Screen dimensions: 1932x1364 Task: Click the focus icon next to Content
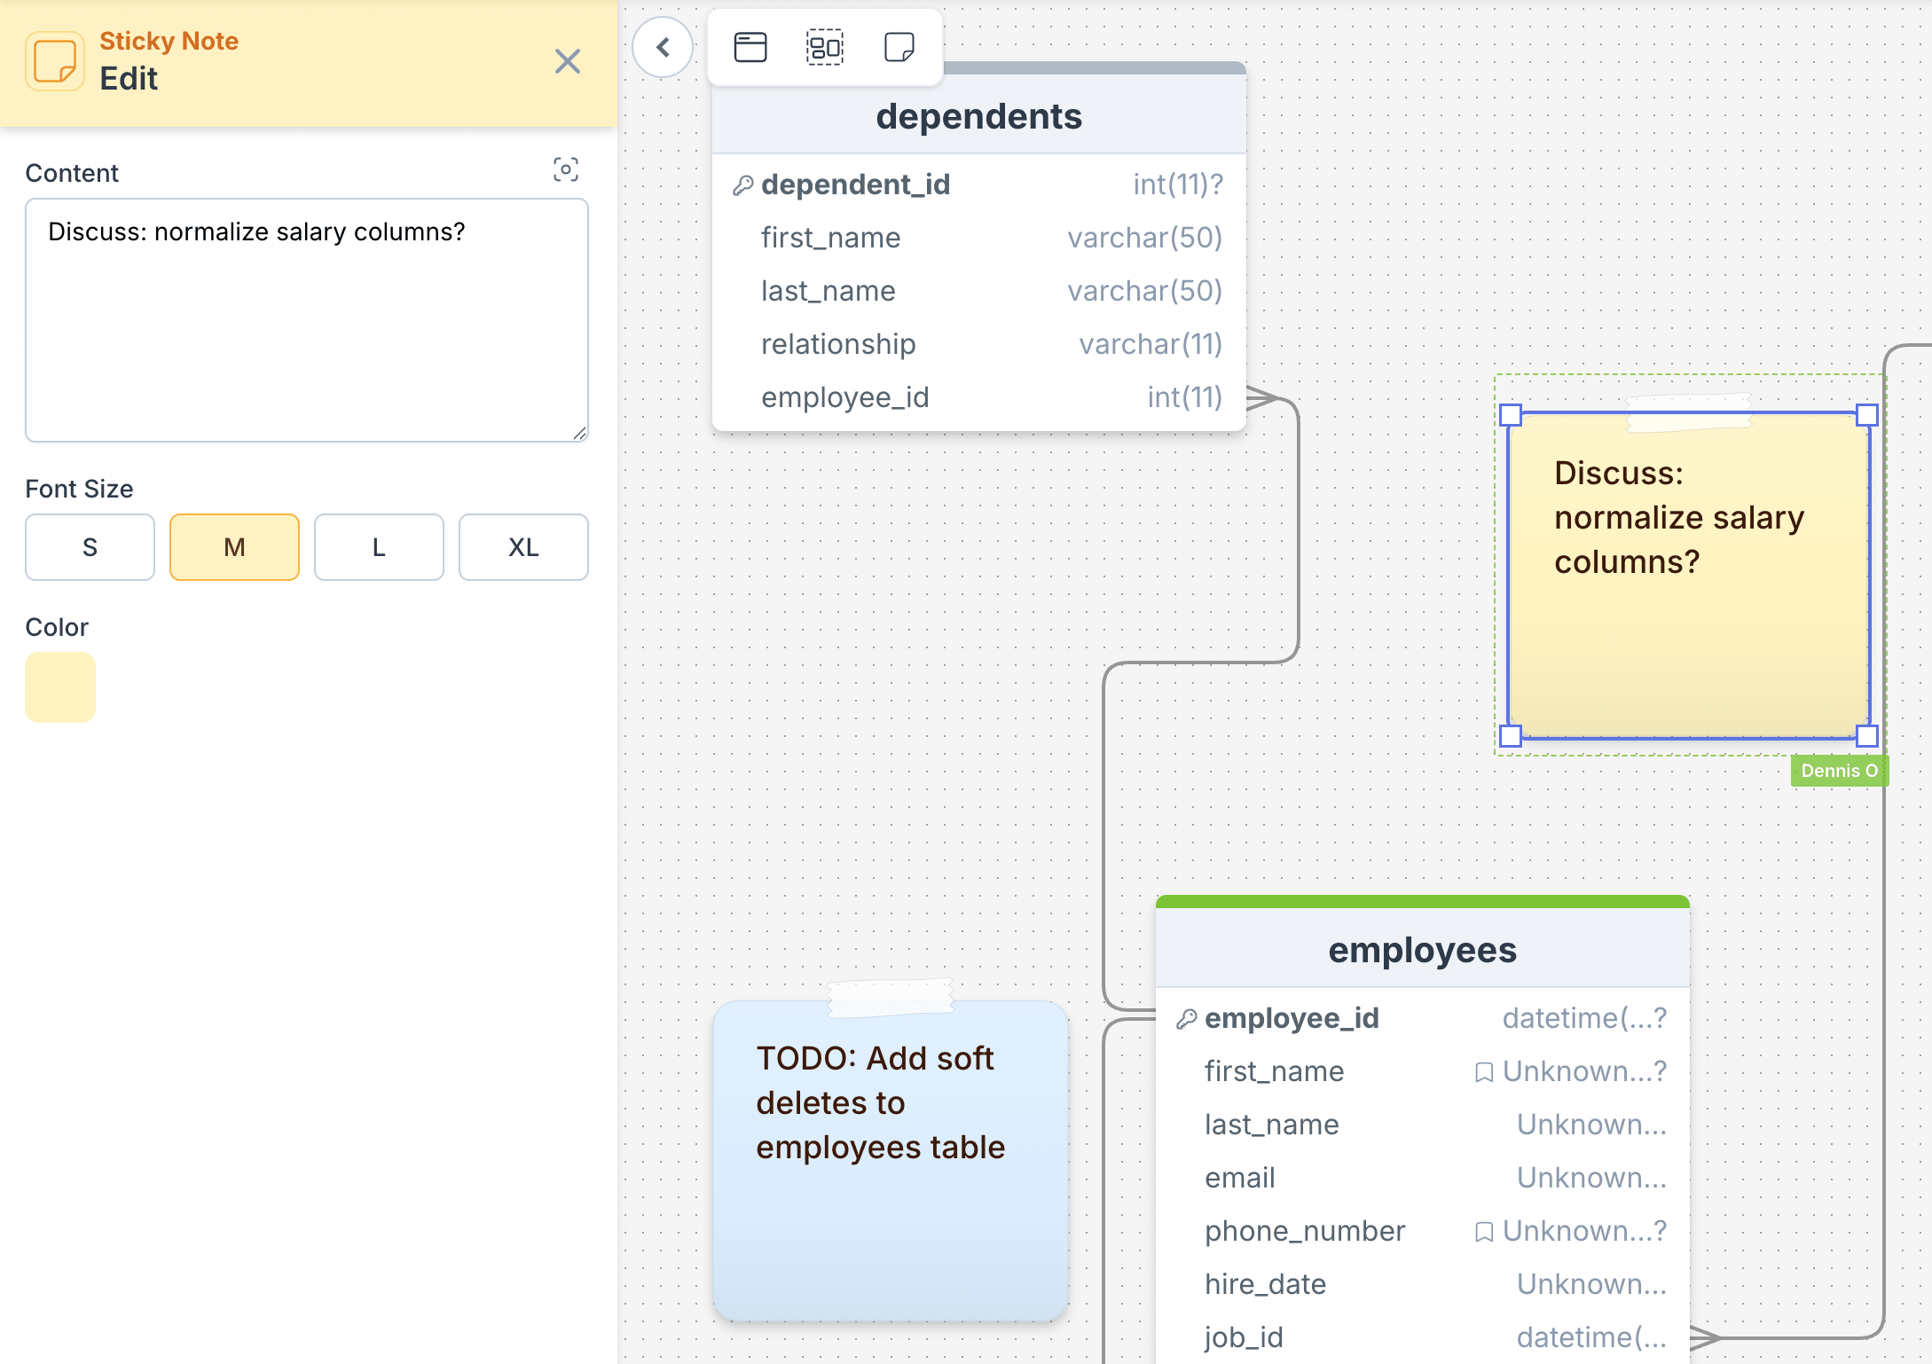(x=566, y=169)
